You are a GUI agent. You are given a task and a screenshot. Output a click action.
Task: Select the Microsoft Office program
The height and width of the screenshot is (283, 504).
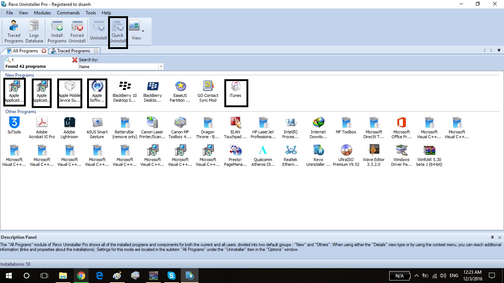pos(401,128)
